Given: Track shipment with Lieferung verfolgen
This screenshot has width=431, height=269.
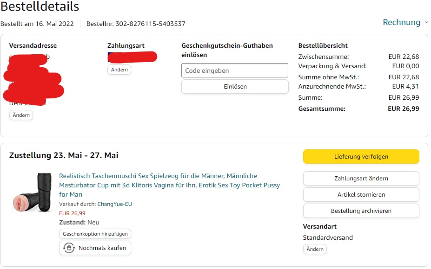Looking at the screenshot, I should [x=361, y=157].
